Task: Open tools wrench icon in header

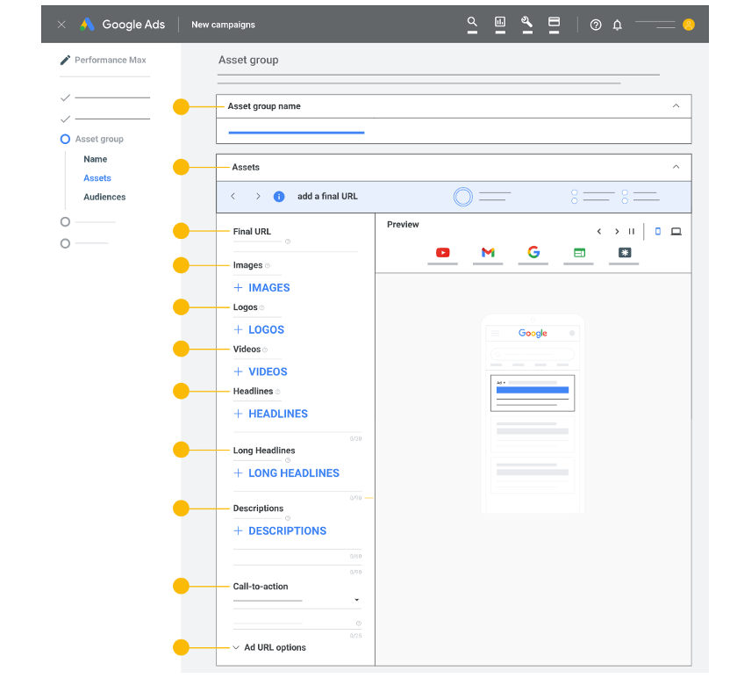Action: click(526, 23)
